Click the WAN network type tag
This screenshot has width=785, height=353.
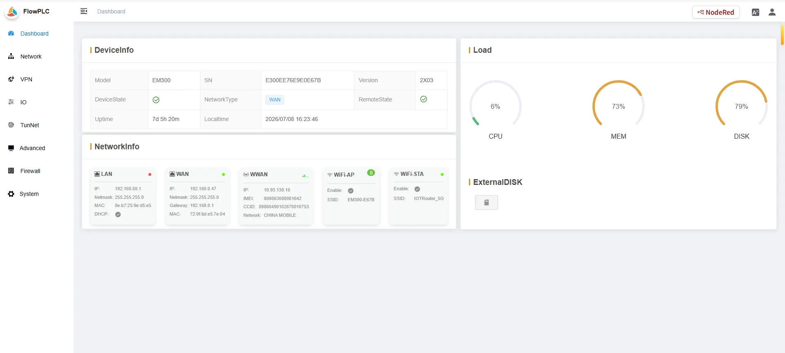tap(275, 100)
